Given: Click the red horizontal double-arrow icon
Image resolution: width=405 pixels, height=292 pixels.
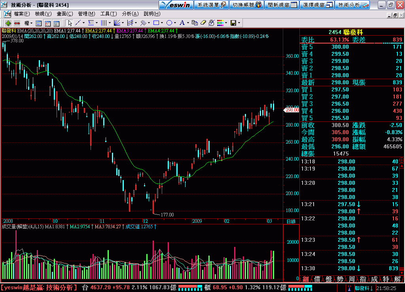Looking at the screenshot, I should point(17,23).
